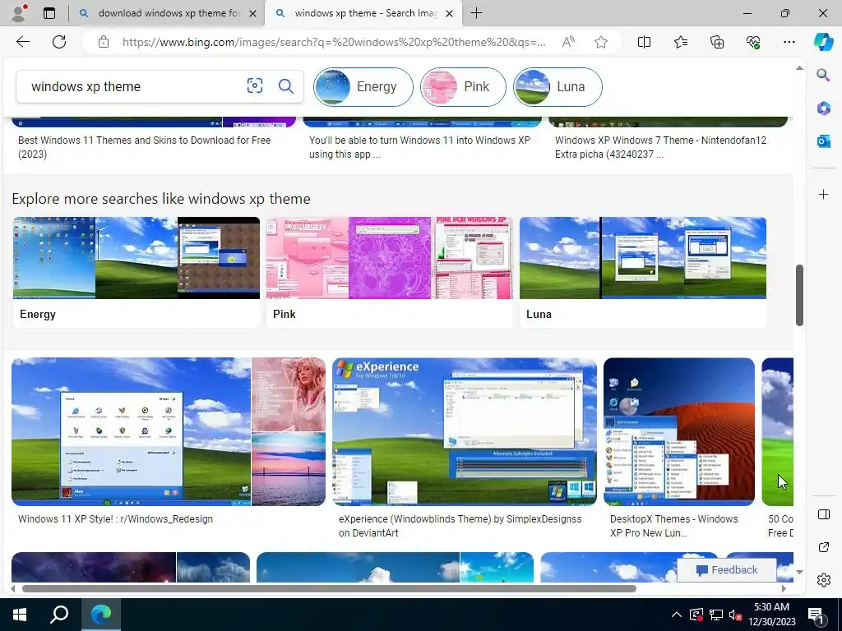The width and height of the screenshot is (842, 631).
Task: Toggle sidebar layout panel icon
Action: click(823, 514)
